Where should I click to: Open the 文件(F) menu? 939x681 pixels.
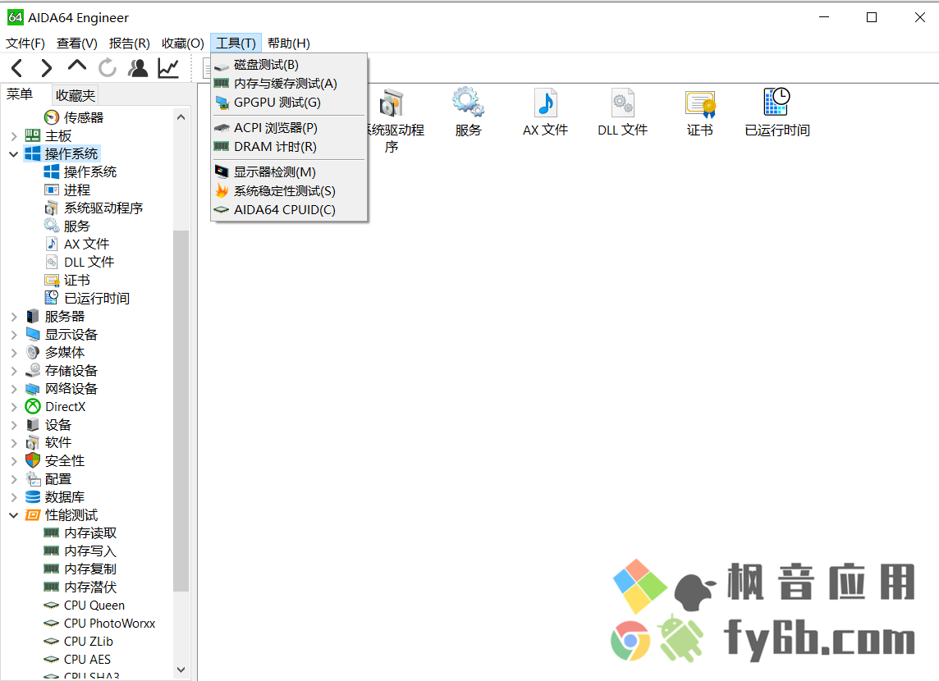pyautogui.click(x=25, y=43)
